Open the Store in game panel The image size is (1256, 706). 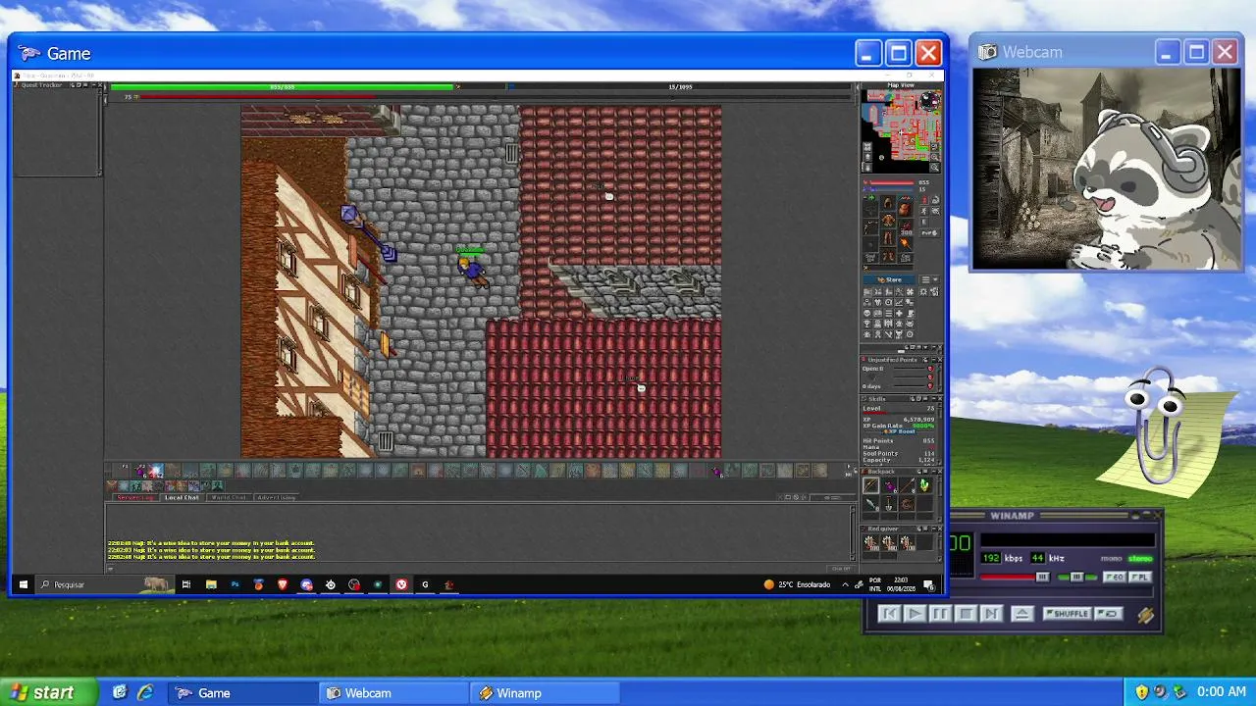(x=890, y=279)
